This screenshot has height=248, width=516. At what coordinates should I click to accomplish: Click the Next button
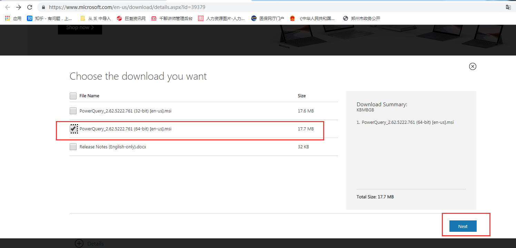(463, 226)
